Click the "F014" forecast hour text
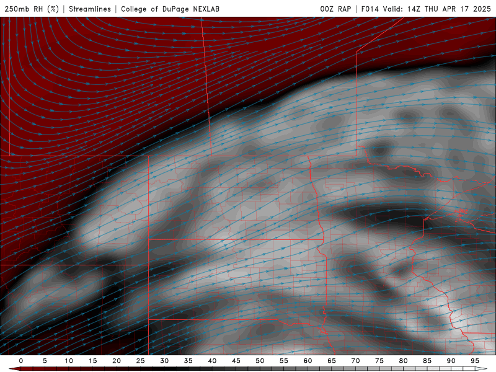Image resolution: width=496 pixels, height=372 pixels. click(370, 9)
